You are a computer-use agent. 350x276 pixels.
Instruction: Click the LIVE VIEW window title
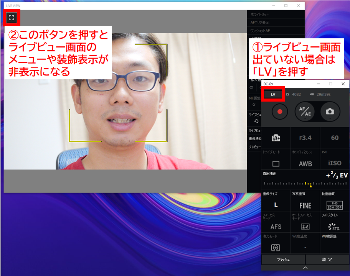click(13, 6)
